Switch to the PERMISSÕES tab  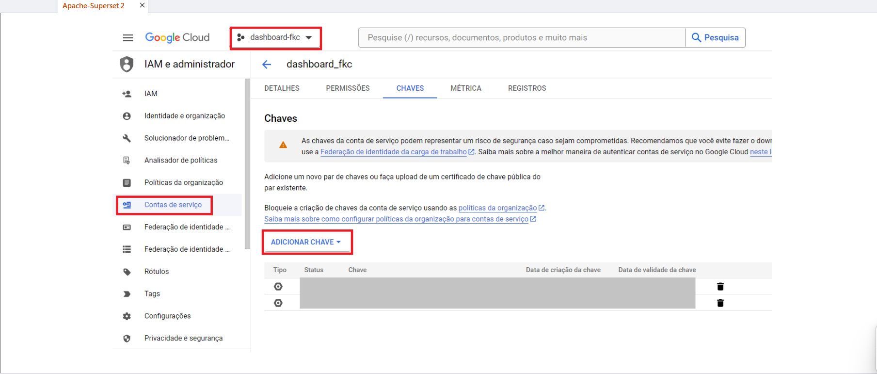click(x=348, y=88)
